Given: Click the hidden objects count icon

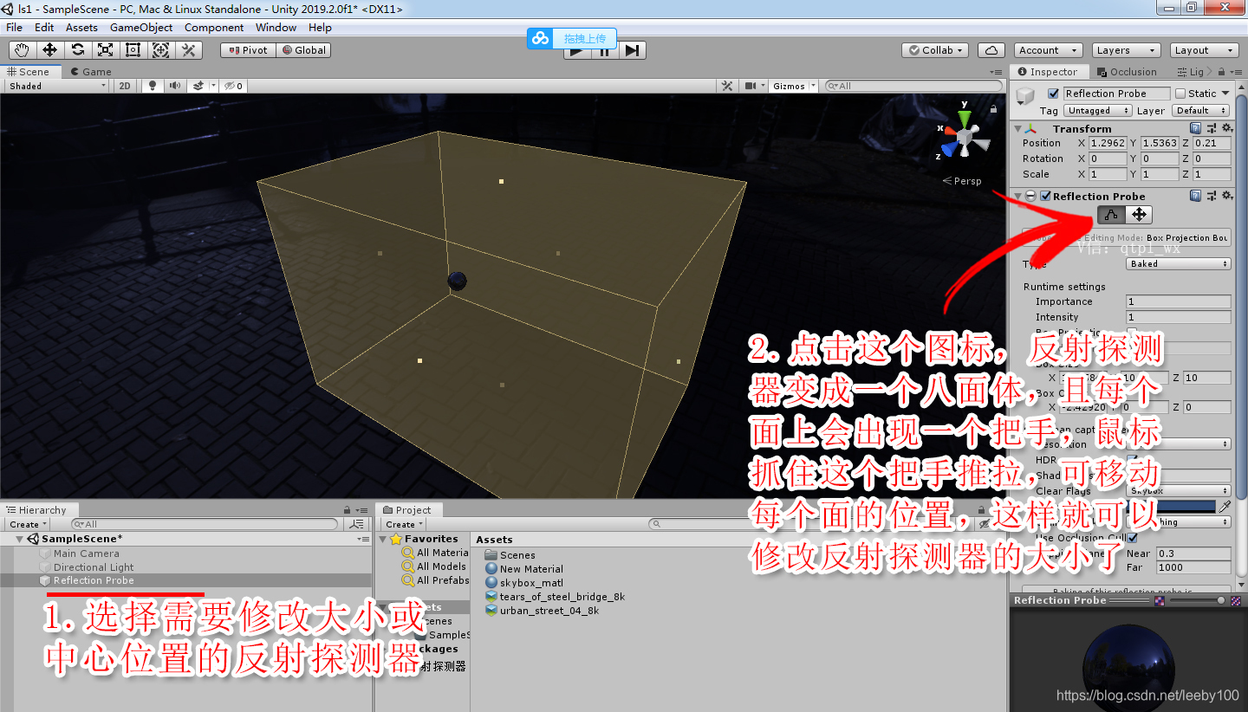Looking at the screenshot, I should 233,86.
